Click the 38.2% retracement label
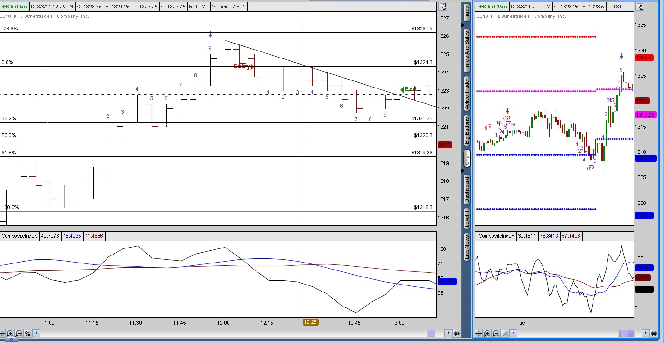Screen dimensions: 664x343 (8, 118)
